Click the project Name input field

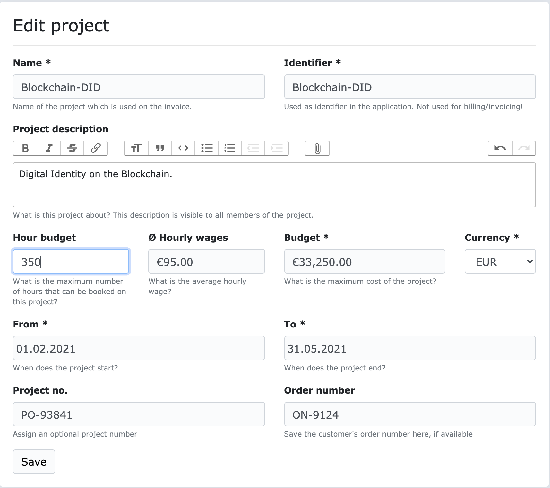coord(139,87)
